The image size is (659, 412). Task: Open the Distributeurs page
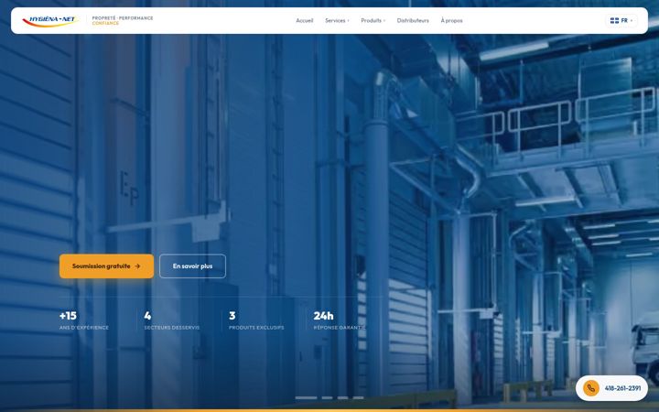[413, 20]
